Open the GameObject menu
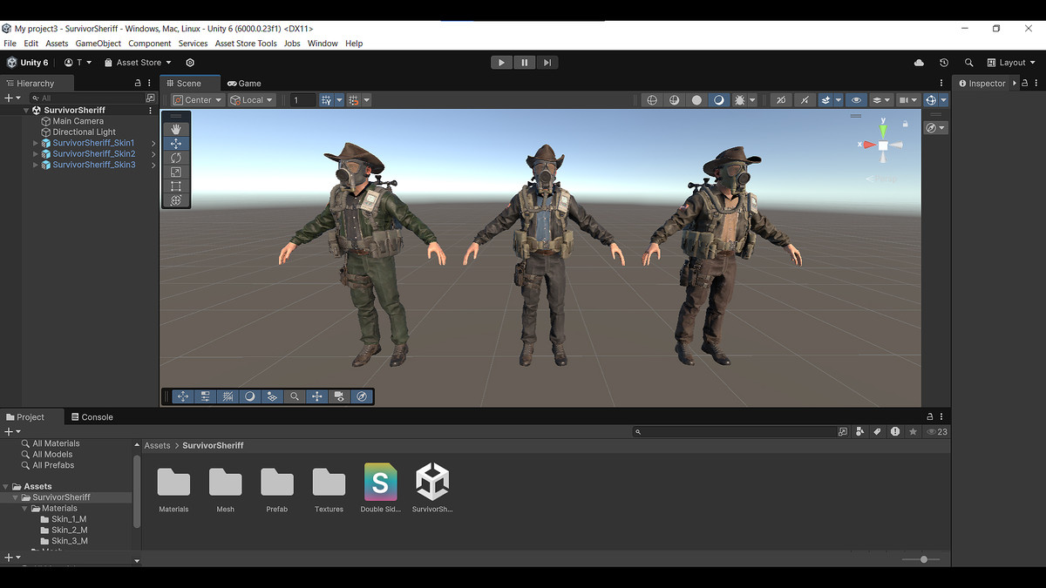Image resolution: width=1046 pixels, height=588 pixels. (98, 44)
